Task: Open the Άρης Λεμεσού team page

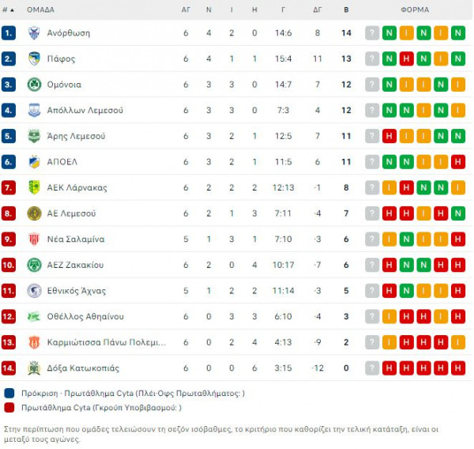Action: tap(76, 136)
